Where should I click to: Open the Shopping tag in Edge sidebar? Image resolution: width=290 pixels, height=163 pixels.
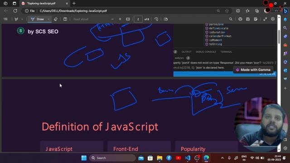tap(285, 36)
